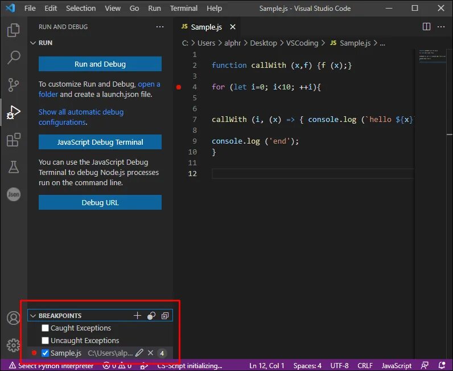Image resolution: width=453 pixels, height=371 pixels.
Task: Open editor more actions menu
Action: (x=441, y=27)
